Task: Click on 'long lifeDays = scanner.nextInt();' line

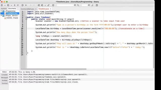Action: point(54,36)
